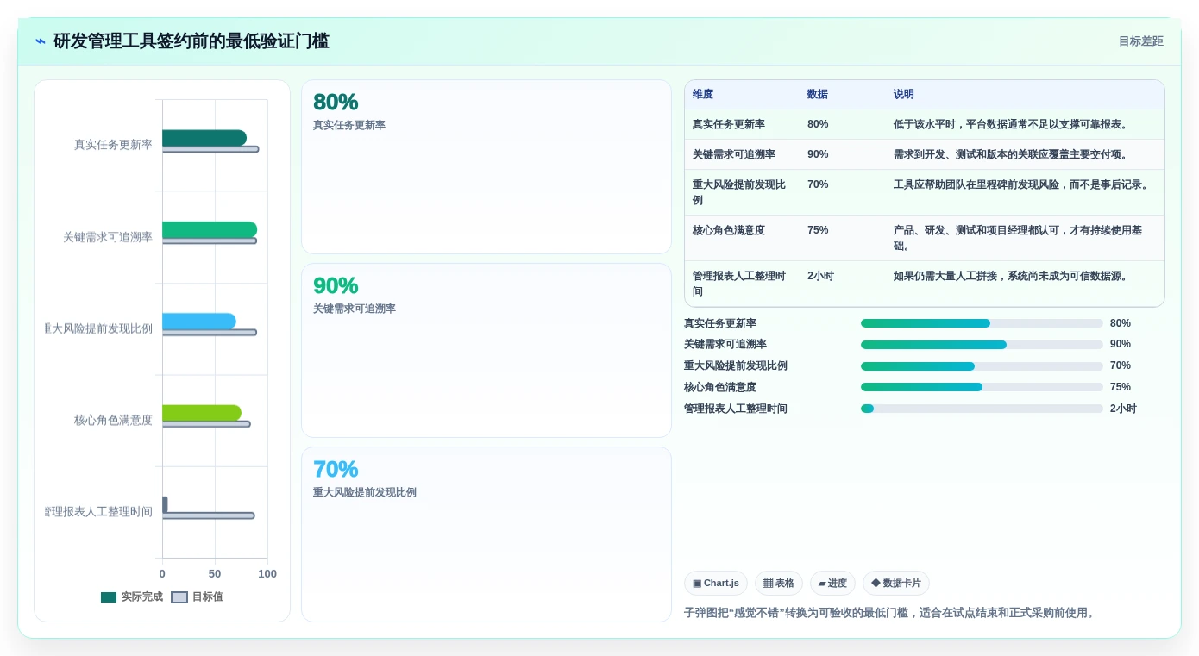Click the 目标差距 label in header

[x=1140, y=41]
